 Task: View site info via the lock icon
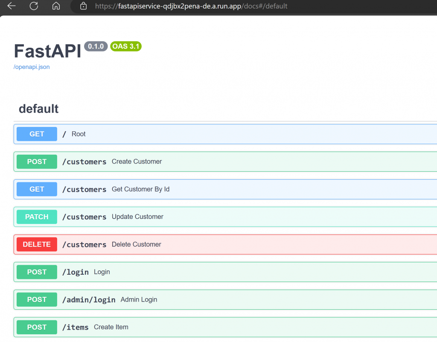83,6
